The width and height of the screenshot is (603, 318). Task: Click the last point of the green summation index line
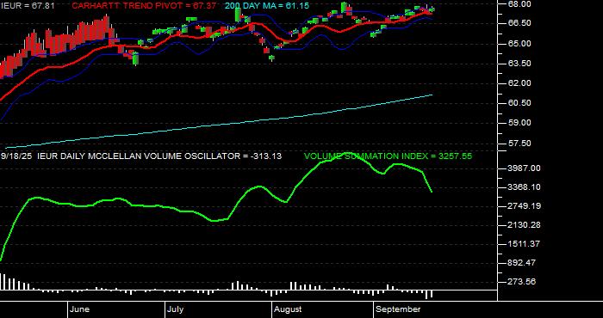[x=432, y=192]
